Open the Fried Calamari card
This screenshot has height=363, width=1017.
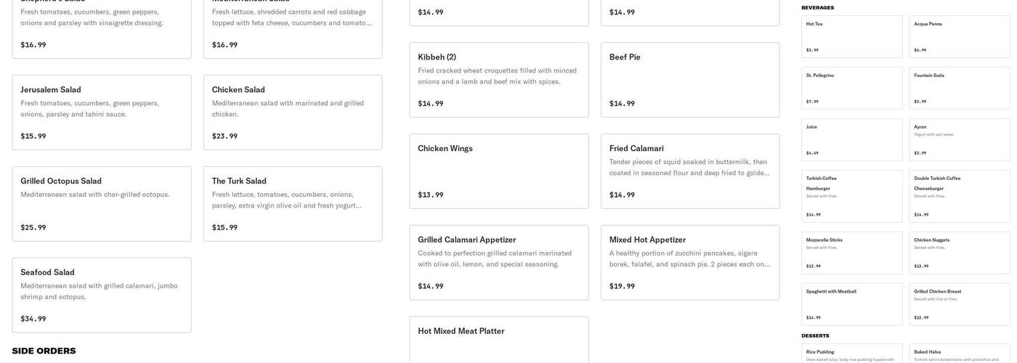pyautogui.click(x=690, y=171)
